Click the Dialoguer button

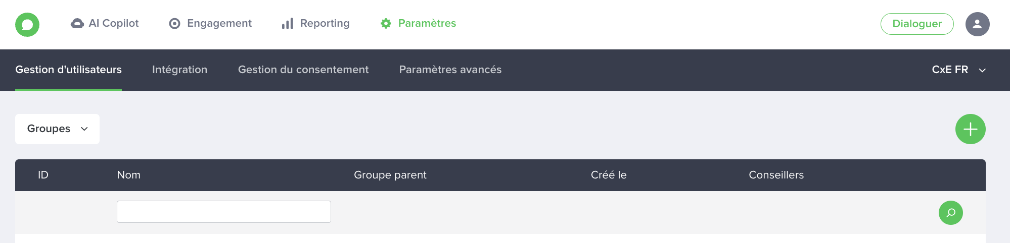click(x=917, y=24)
